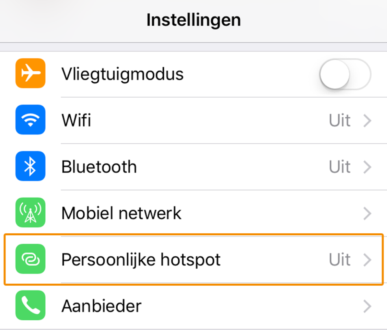This screenshot has width=387, height=330.
Task: Open Bluetooth details via its chevron
Action: tap(368, 166)
